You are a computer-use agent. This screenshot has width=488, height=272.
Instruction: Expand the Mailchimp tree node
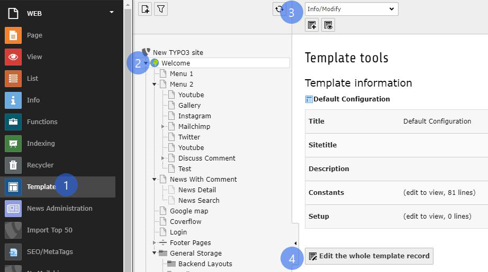tap(163, 127)
